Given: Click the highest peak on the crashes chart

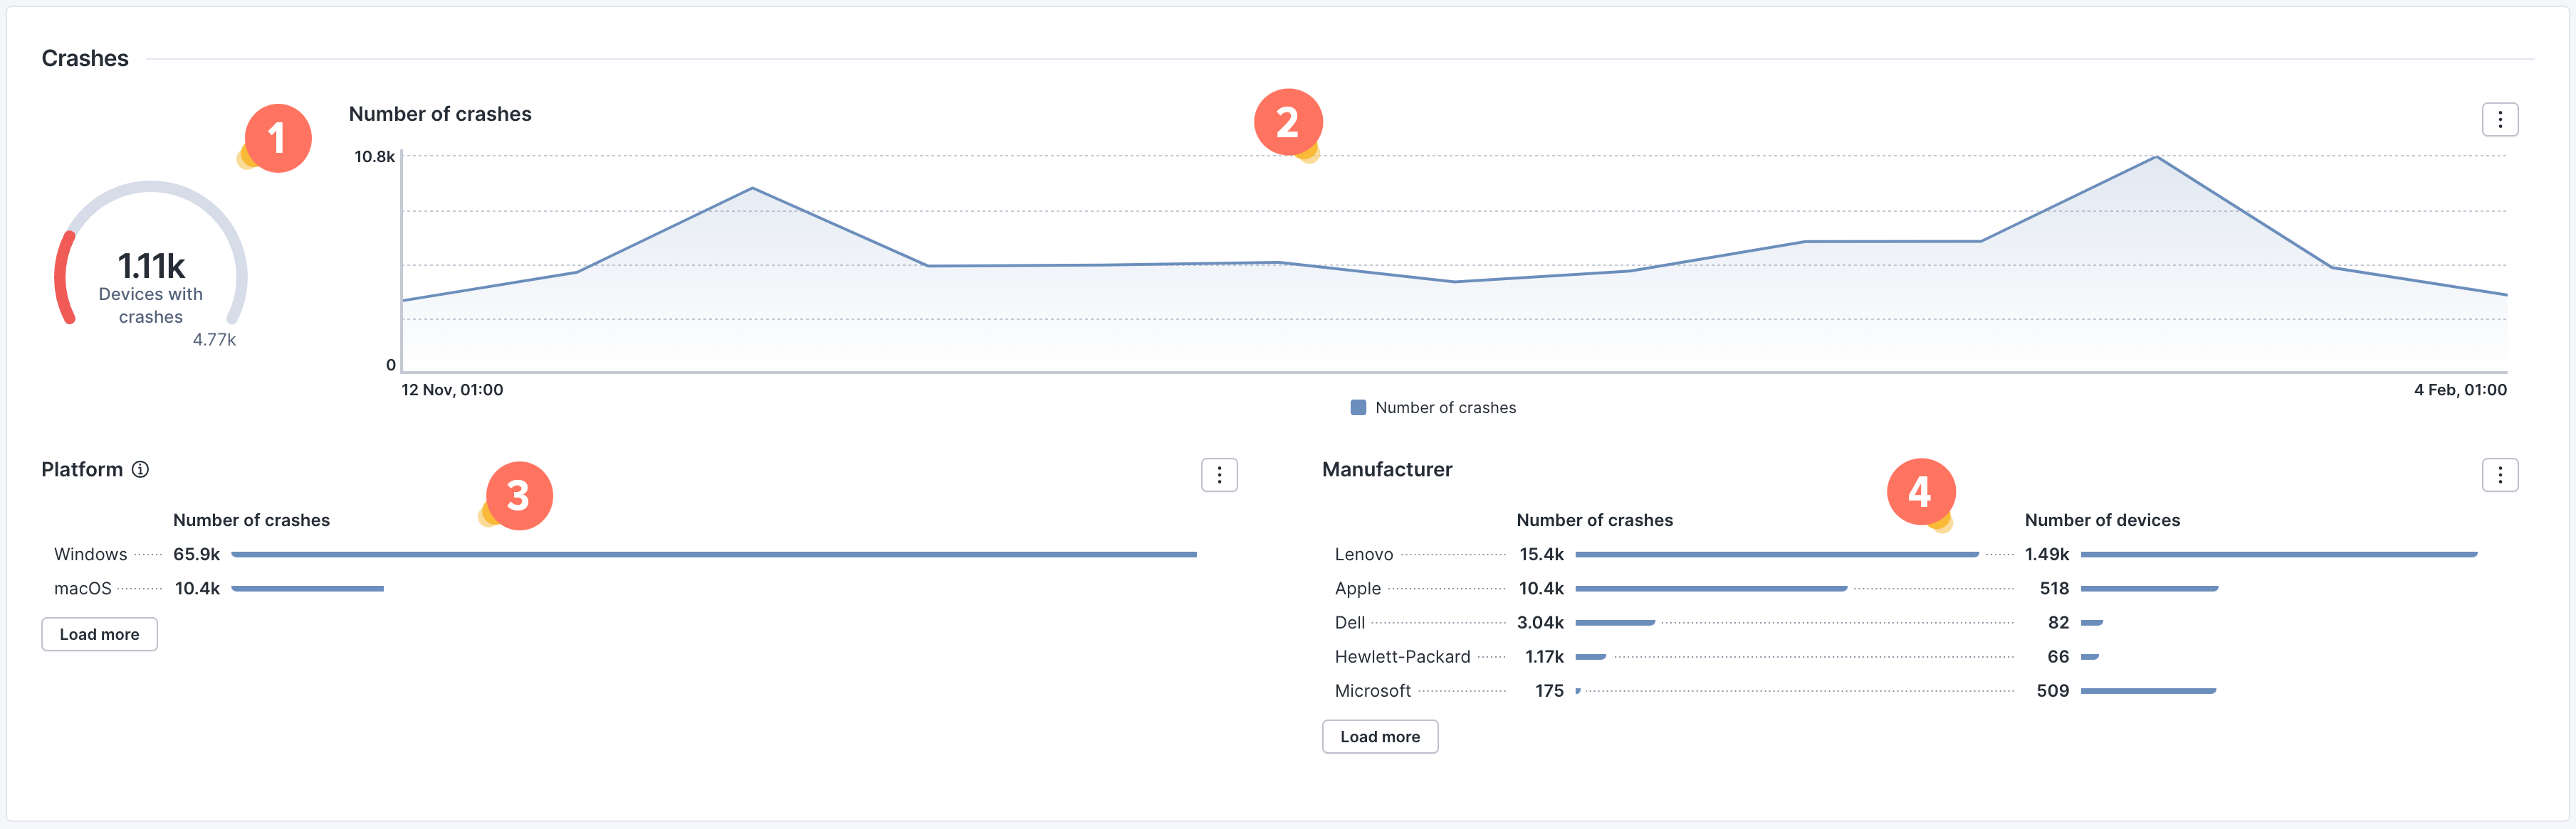Looking at the screenshot, I should [2156, 158].
